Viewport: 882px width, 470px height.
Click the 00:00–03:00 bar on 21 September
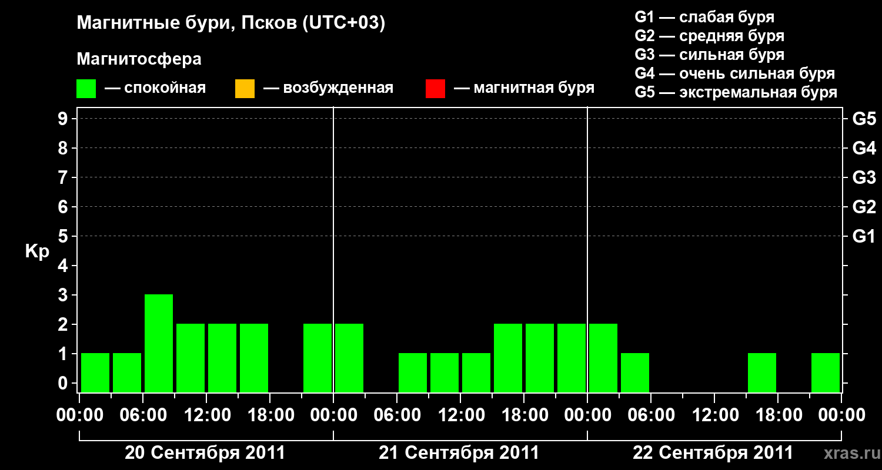pos(349,358)
